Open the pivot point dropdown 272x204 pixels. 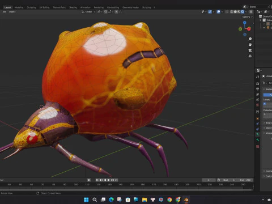coord(100,12)
